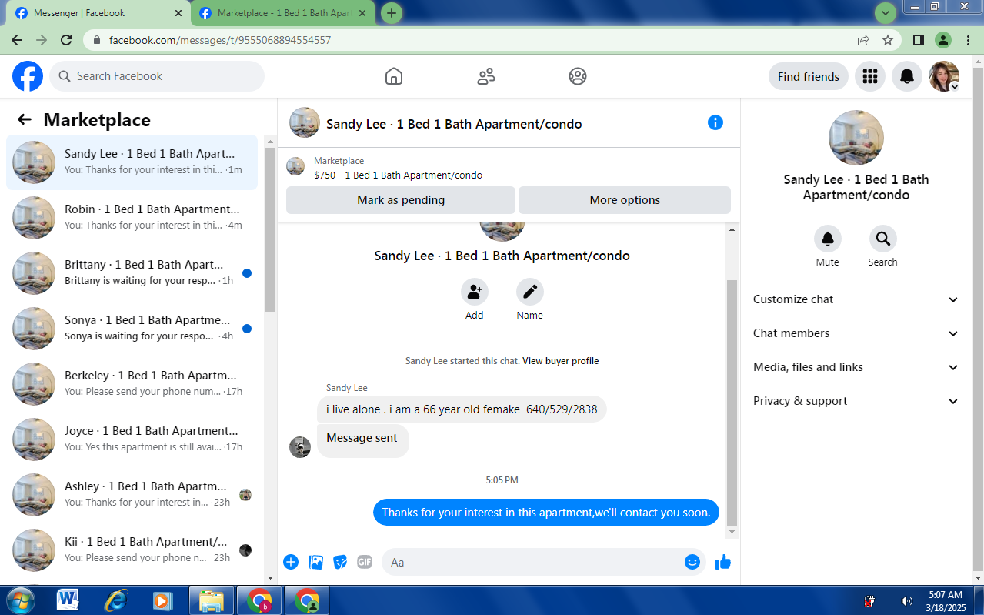This screenshot has width=984, height=615.
Task: Open Windows Start menu
Action: click(x=20, y=600)
